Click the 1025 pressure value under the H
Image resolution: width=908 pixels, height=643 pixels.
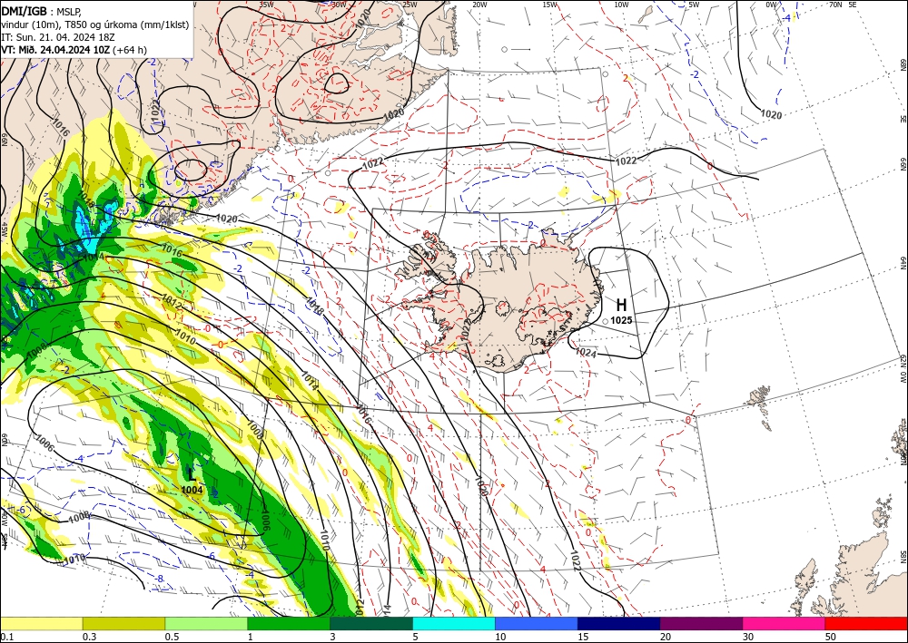click(621, 320)
